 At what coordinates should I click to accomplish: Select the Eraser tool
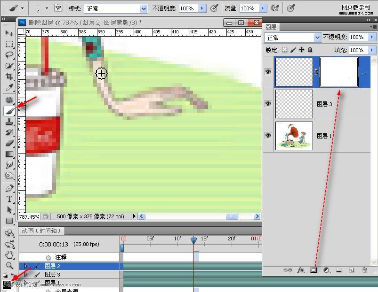point(9,143)
